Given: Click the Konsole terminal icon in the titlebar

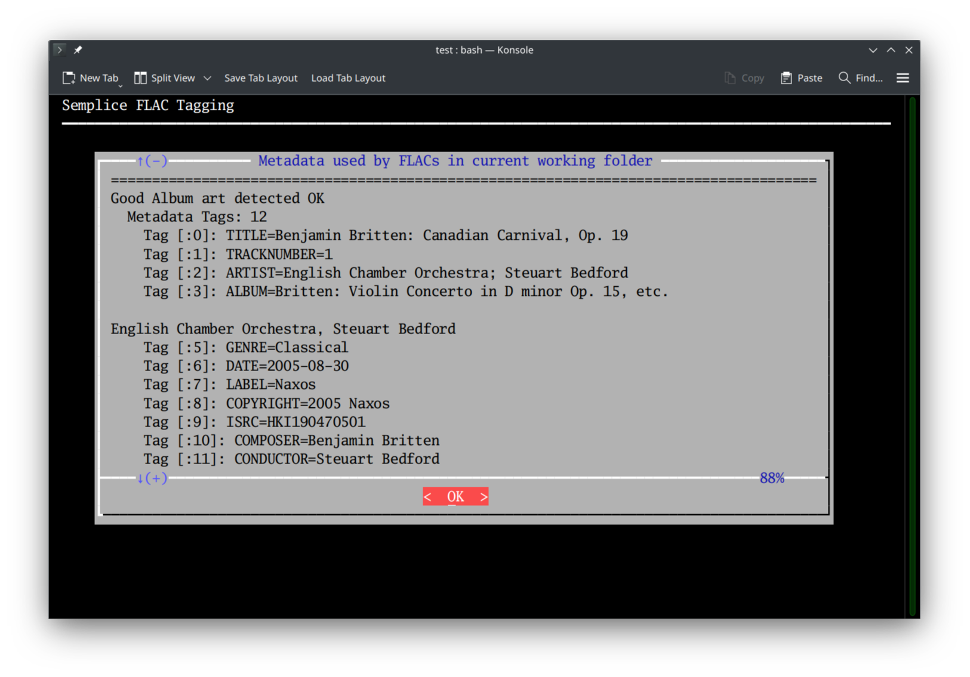Looking at the screenshot, I should [60, 50].
